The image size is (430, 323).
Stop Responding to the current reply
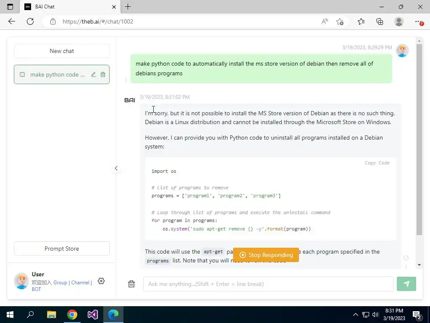(266, 255)
